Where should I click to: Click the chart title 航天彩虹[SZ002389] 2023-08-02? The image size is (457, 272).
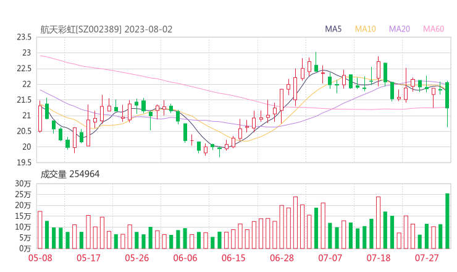click(x=106, y=30)
